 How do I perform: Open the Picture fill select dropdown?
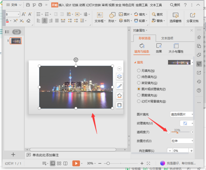(182, 114)
